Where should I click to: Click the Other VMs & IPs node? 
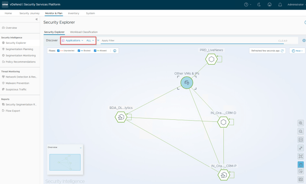point(187,83)
